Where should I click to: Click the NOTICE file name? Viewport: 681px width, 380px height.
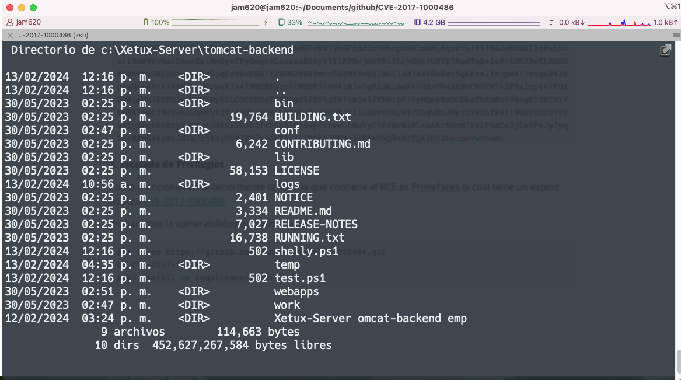(x=293, y=198)
